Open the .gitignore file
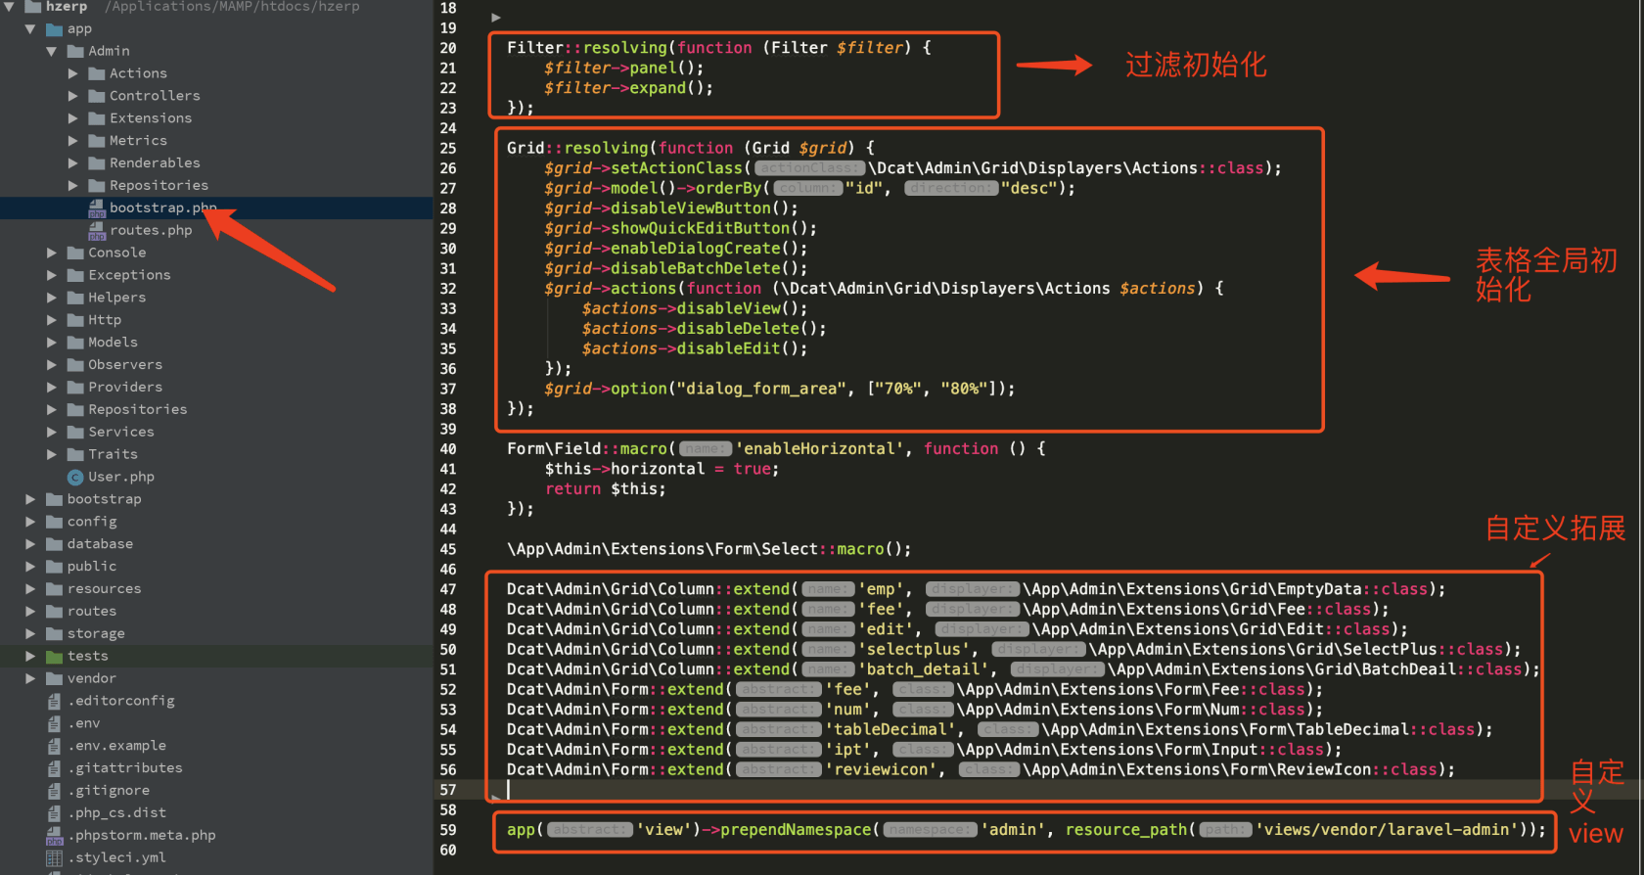The height and width of the screenshot is (875, 1644). click(x=108, y=791)
